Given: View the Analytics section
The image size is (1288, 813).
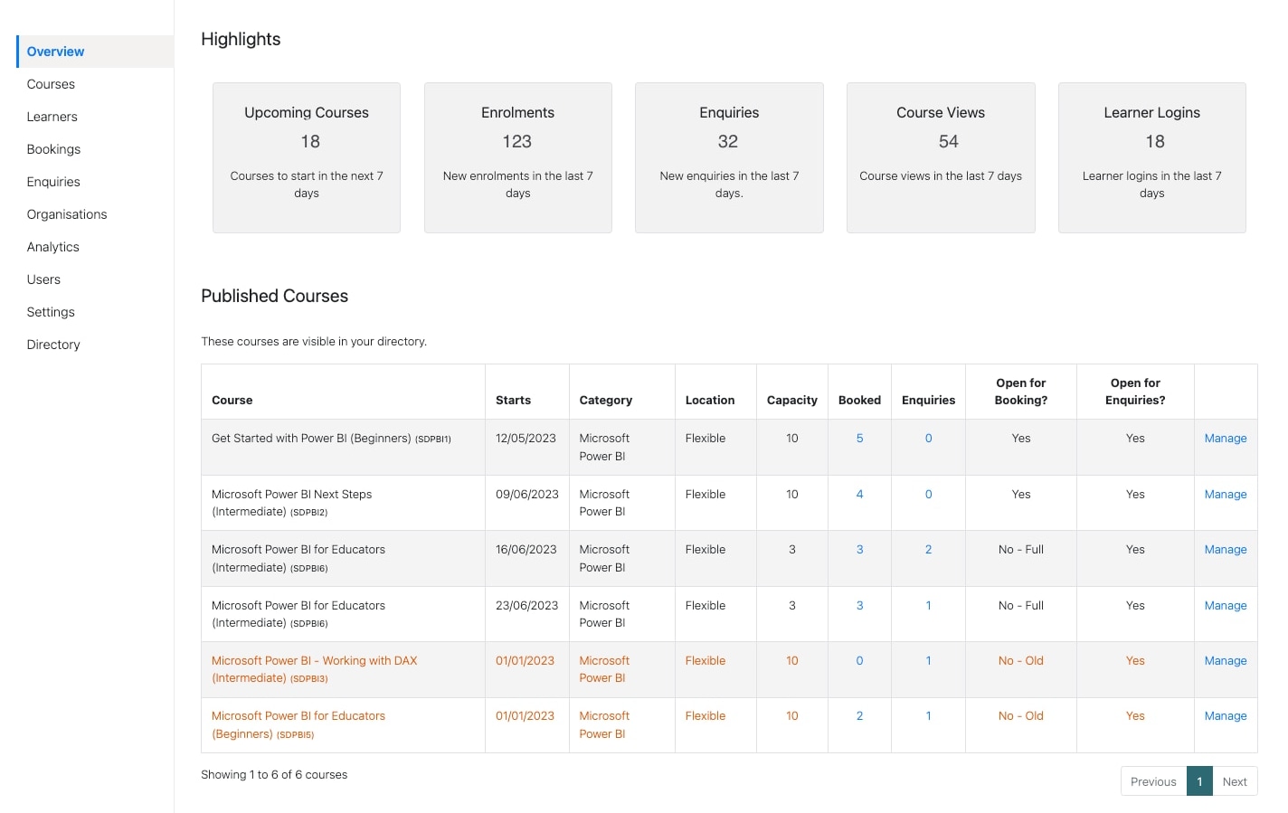Looking at the screenshot, I should [52, 247].
